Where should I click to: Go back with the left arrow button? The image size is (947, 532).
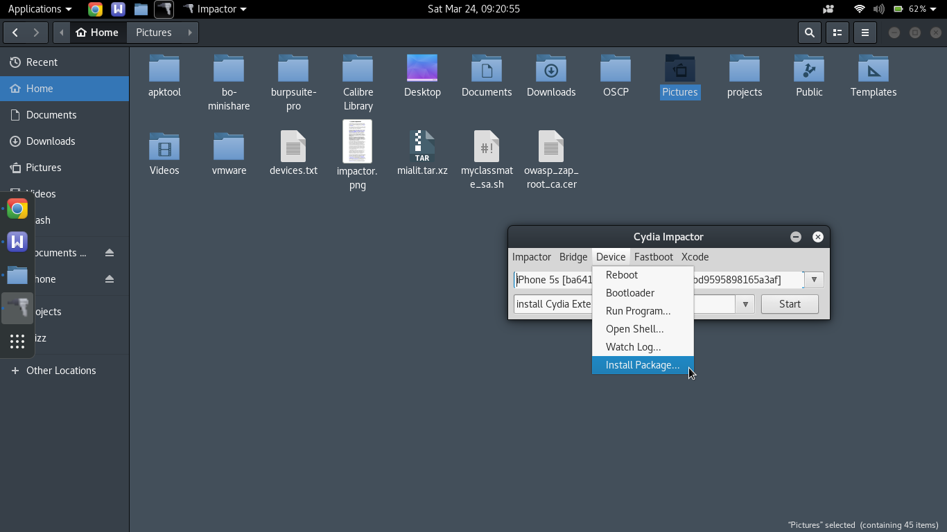(x=15, y=33)
